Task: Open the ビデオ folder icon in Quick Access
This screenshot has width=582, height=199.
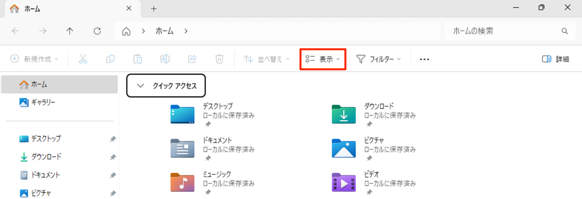Action: [x=344, y=182]
